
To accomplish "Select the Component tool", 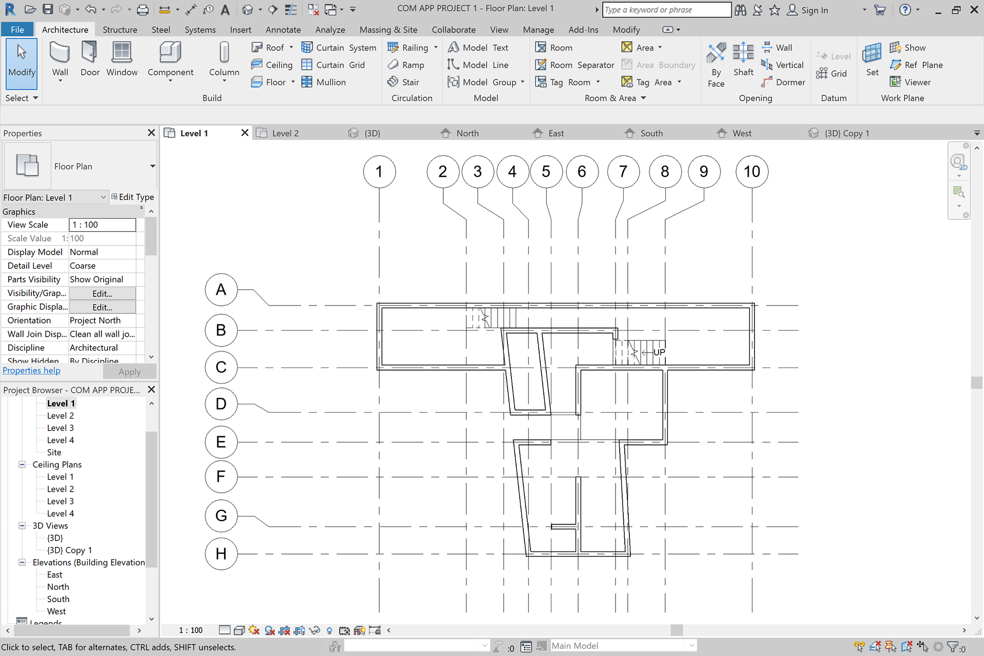I will tap(170, 59).
